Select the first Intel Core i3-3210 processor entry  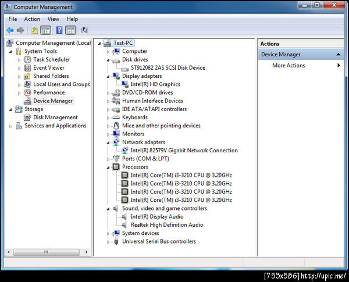(x=181, y=176)
